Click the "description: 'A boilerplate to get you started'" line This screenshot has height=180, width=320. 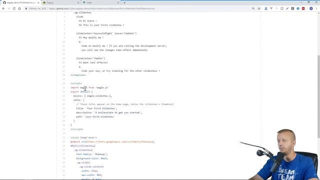pyautogui.click(x=109, y=112)
